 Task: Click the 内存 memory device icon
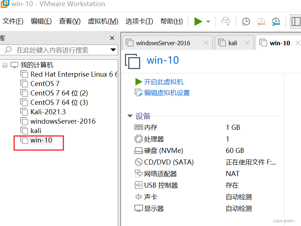(x=138, y=127)
